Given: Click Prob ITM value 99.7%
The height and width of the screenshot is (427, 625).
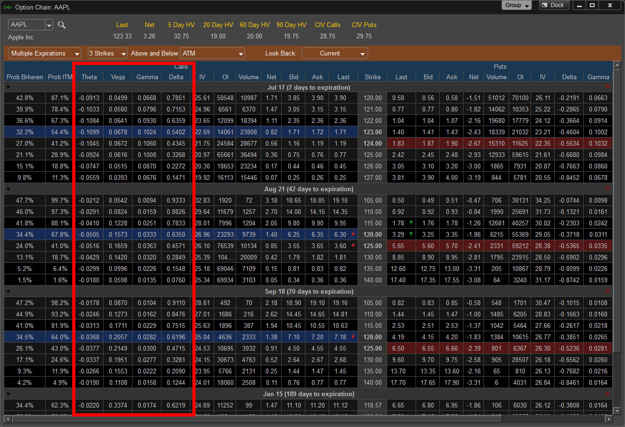Looking at the screenshot, I should point(60,200).
